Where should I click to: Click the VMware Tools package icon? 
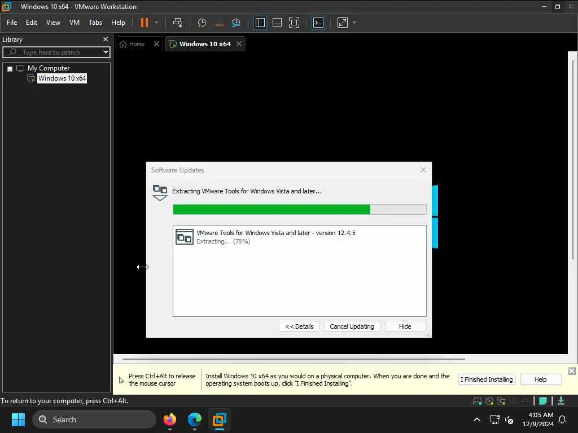[185, 237]
